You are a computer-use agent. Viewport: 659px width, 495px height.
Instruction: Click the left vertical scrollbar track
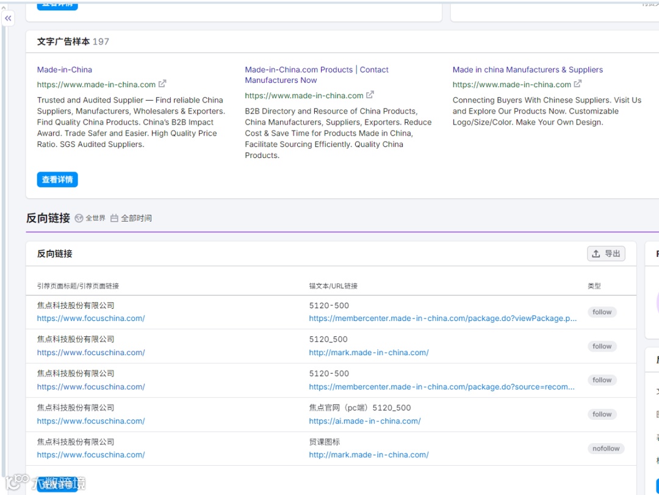coord(4,252)
